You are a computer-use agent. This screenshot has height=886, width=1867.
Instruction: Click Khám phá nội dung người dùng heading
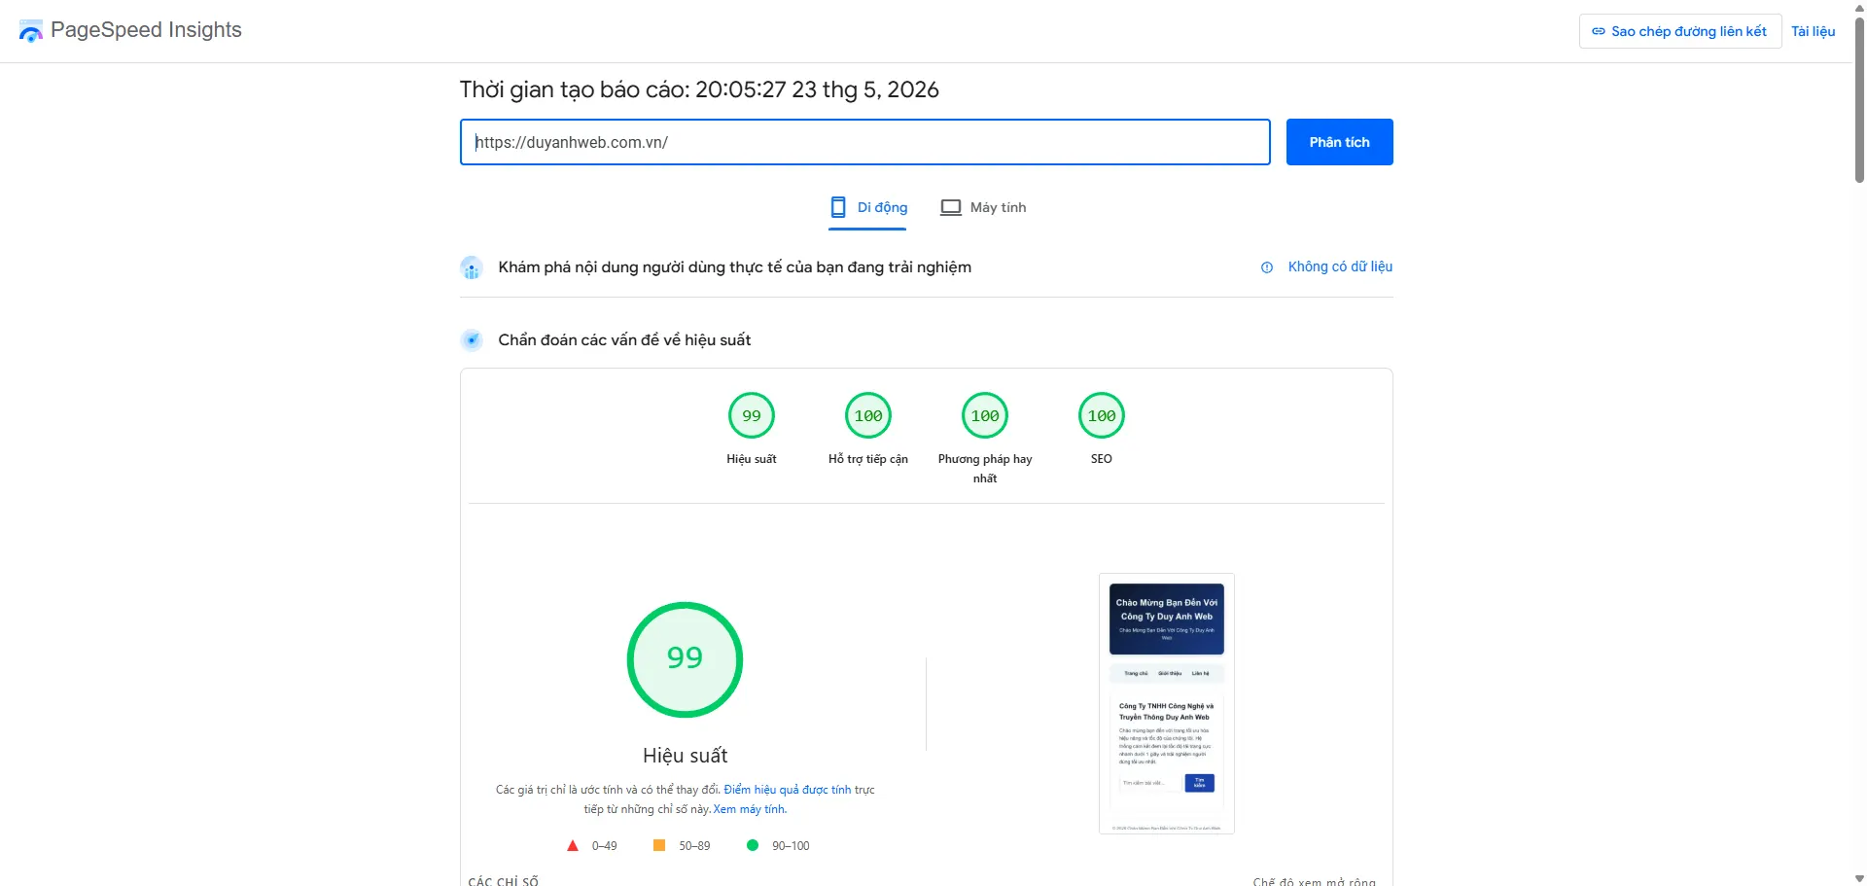(x=734, y=267)
